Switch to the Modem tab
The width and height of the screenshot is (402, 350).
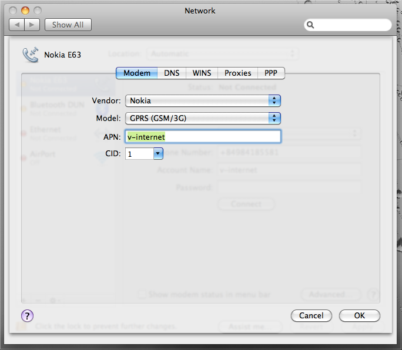[137, 73]
